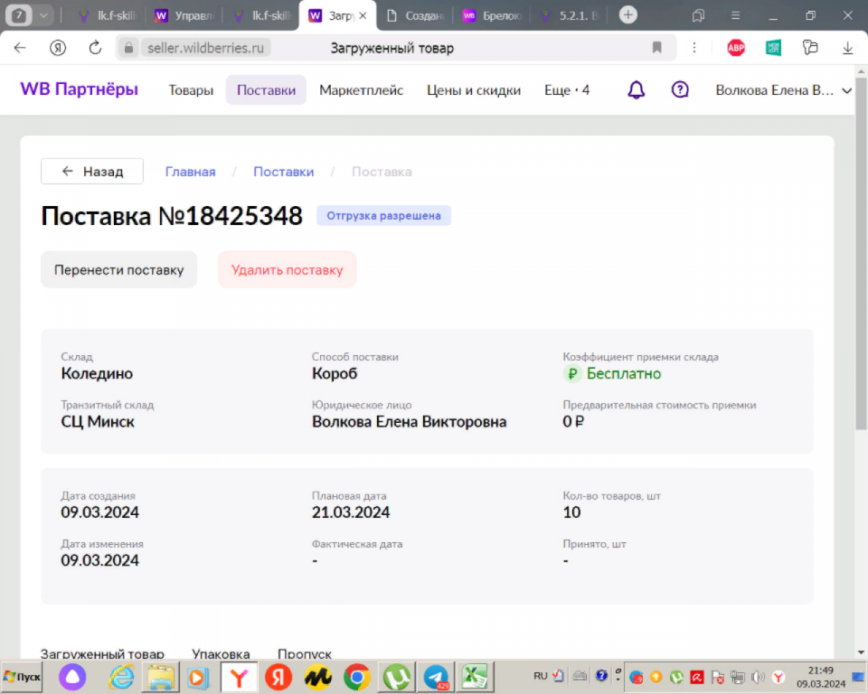This screenshot has width=868, height=694.
Task: Click the Пуск start button
Action: click(22, 677)
